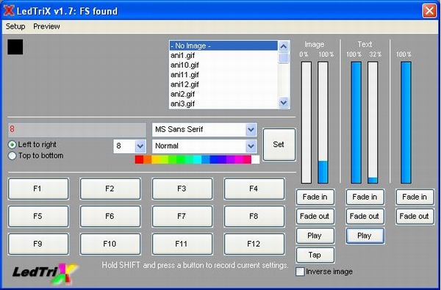Click the Set button
The image size is (441, 290).
pyautogui.click(x=279, y=145)
